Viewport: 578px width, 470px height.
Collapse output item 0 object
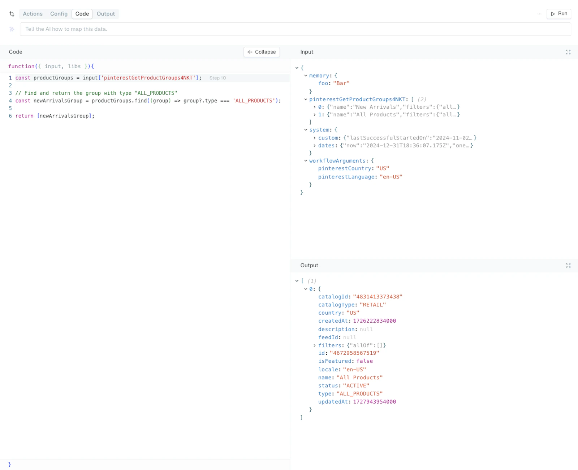coord(306,289)
